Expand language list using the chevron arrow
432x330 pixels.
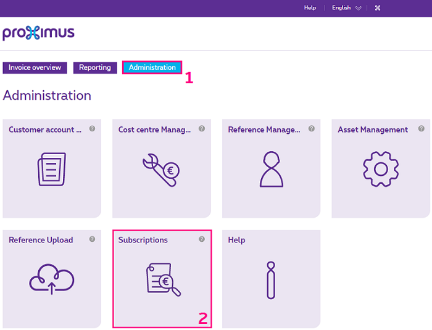[359, 9]
